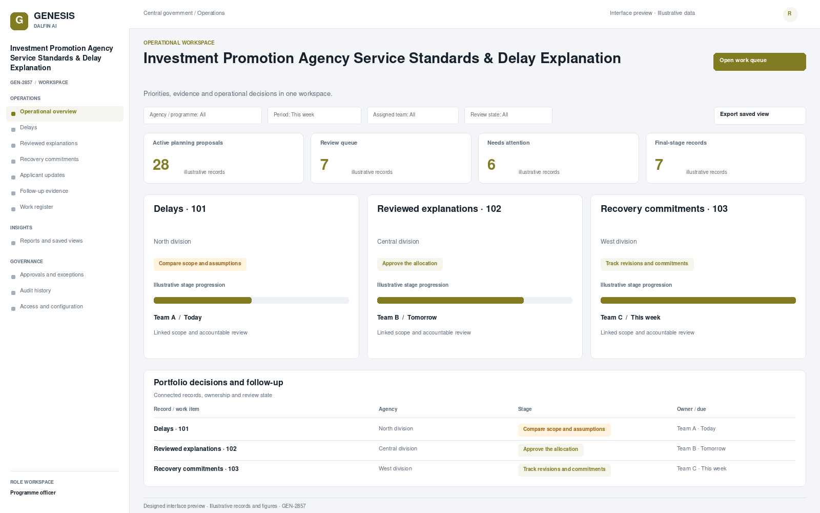The width and height of the screenshot is (820, 513).
Task: Open the Assigned team filter
Action: [x=413, y=115]
